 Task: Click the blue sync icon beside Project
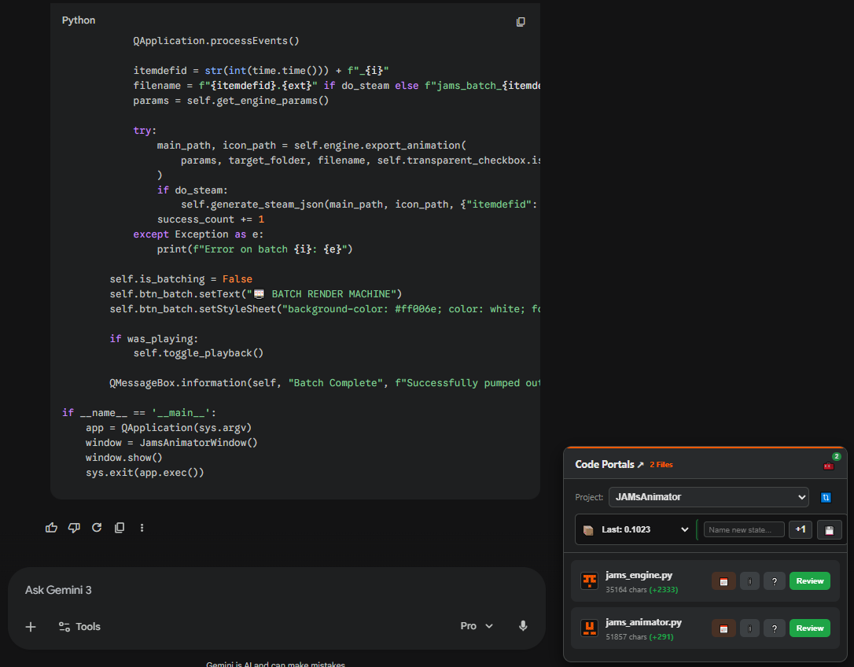click(x=826, y=497)
